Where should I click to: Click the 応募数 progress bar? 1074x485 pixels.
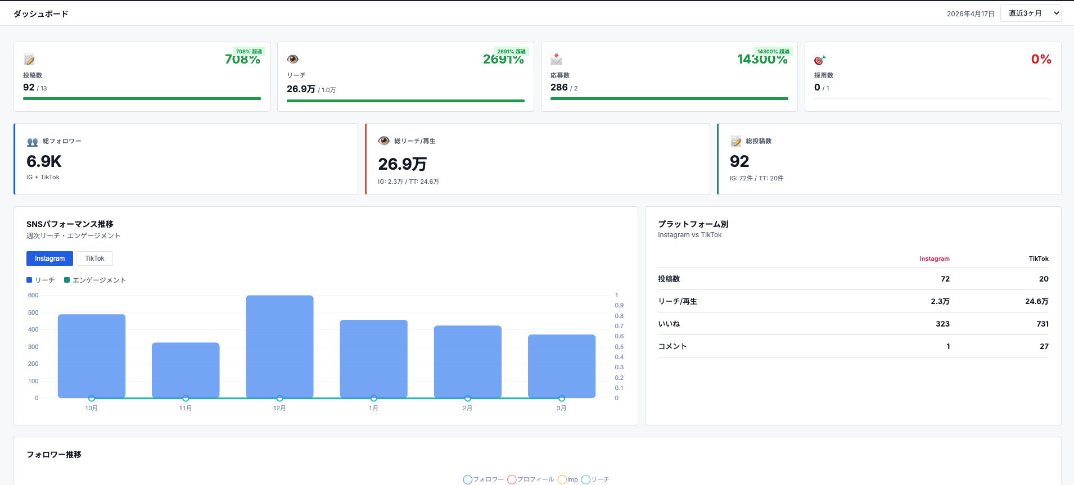click(x=669, y=99)
